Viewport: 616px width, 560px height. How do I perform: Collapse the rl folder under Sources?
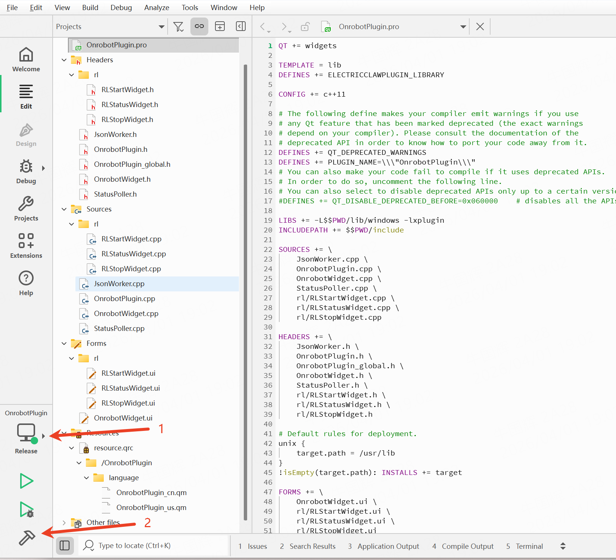click(x=72, y=224)
